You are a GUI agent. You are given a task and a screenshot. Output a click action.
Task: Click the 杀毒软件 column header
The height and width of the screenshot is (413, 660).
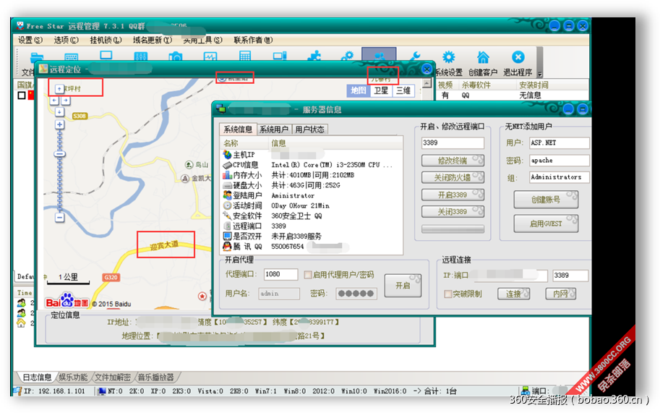pyautogui.click(x=476, y=85)
